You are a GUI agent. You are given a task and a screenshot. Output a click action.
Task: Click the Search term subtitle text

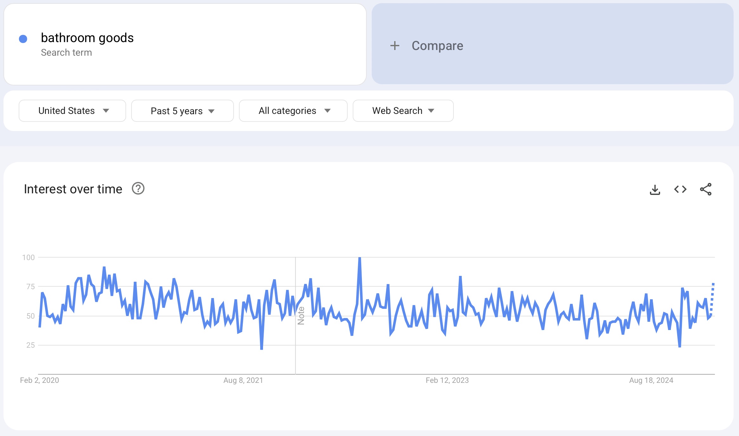pyautogui.click(x=66, y=53)
